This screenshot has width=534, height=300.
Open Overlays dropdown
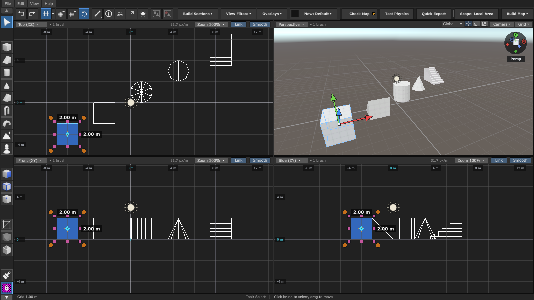(x=272, y=14)
